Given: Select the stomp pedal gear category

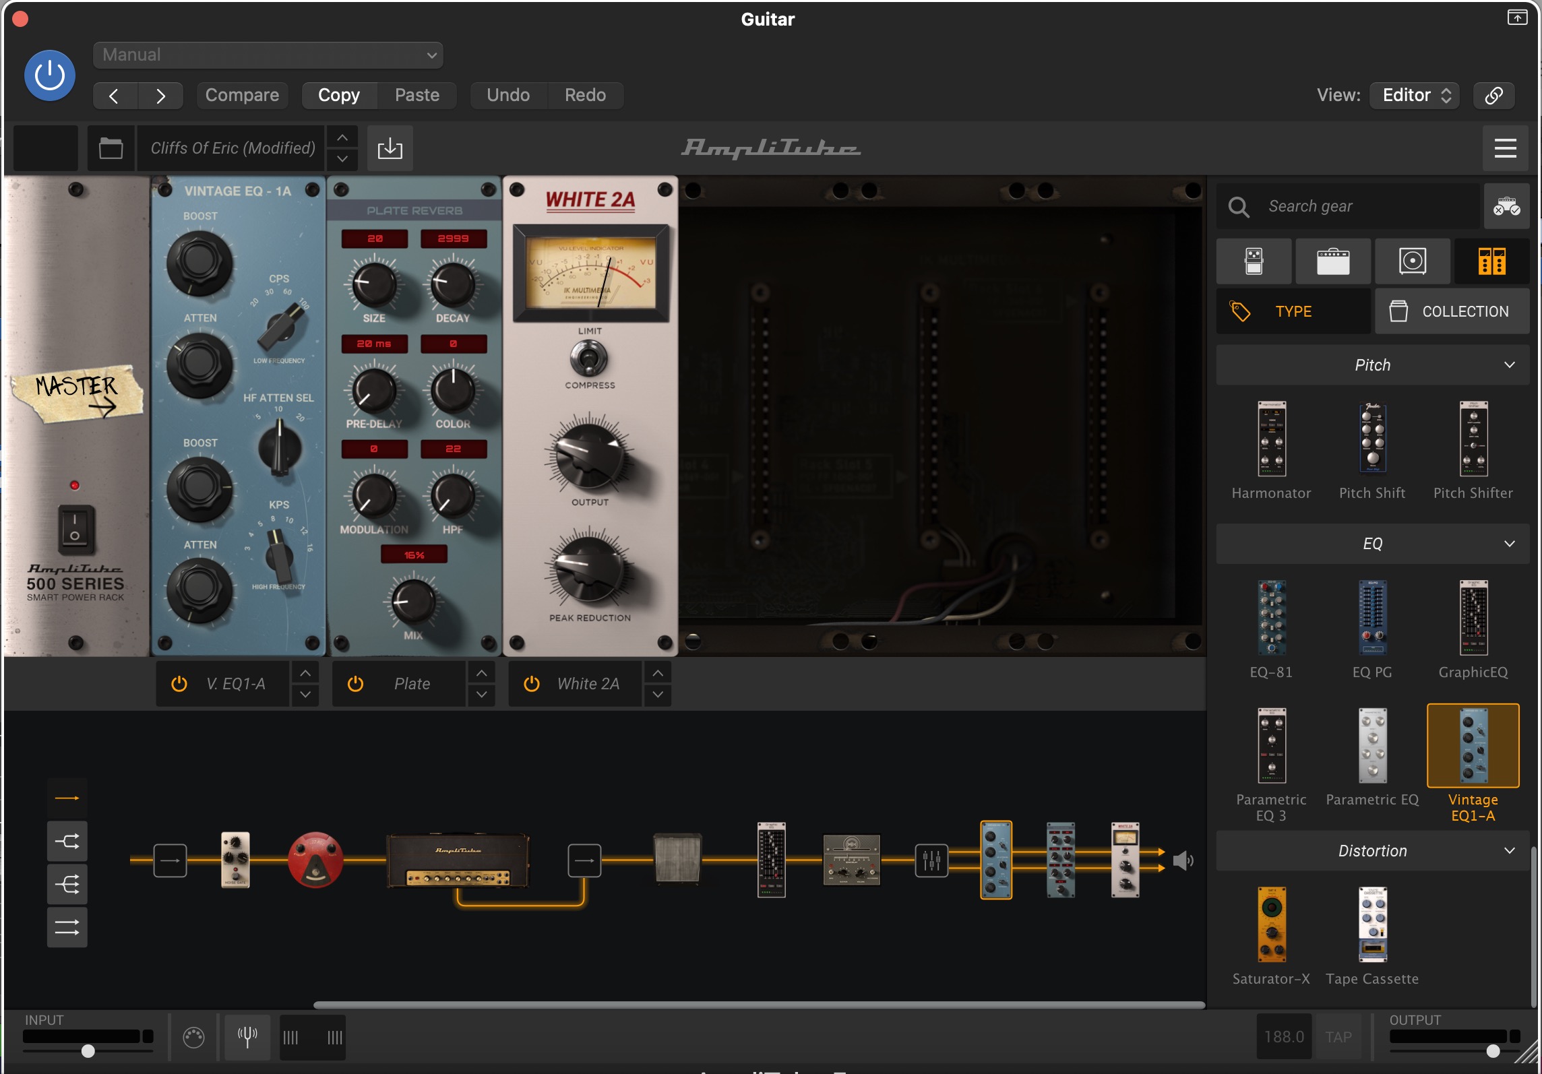Looking at the screenshot, I should coord(1254,261).
